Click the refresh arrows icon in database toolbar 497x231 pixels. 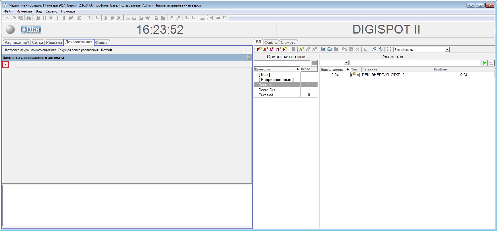pyautogui.click(x=381, y=49)
